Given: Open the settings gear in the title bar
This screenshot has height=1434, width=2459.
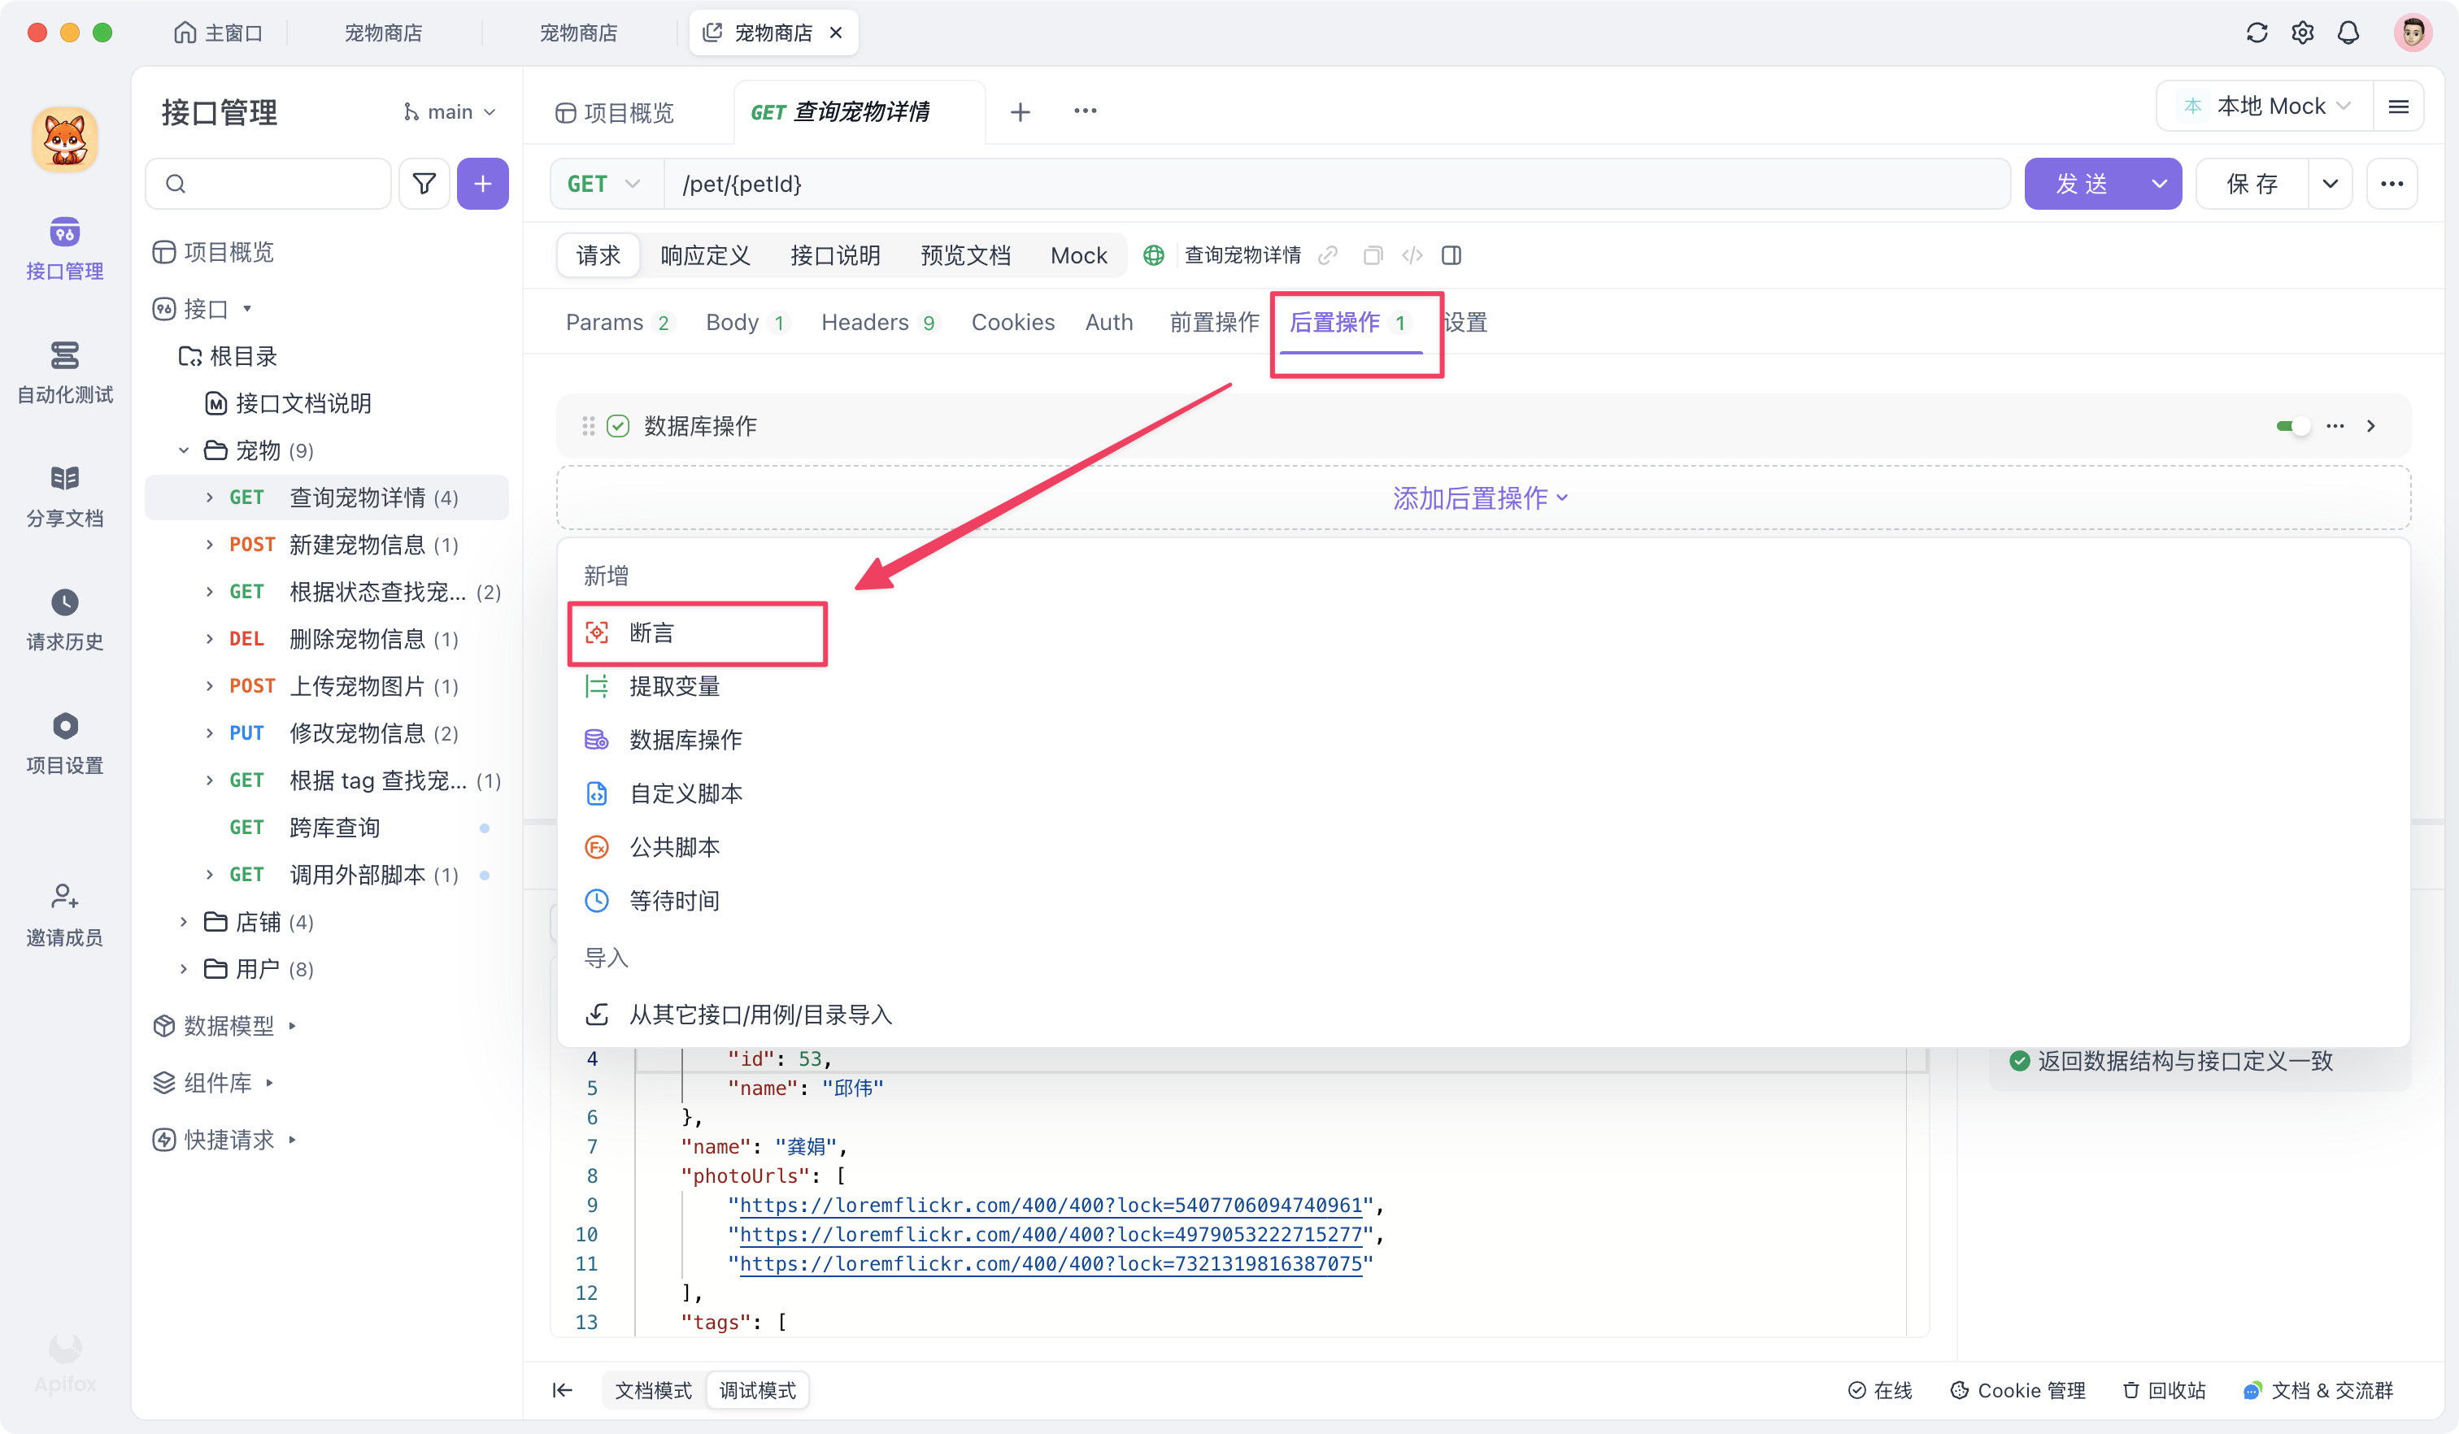Looking at the screenshot, I should [2303, 33].
